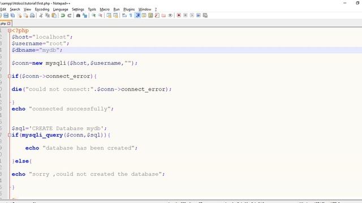Open the User Defined Language icon
This screenshot has height=203, width=362.
pyautogui.click(x=144, y=15)
